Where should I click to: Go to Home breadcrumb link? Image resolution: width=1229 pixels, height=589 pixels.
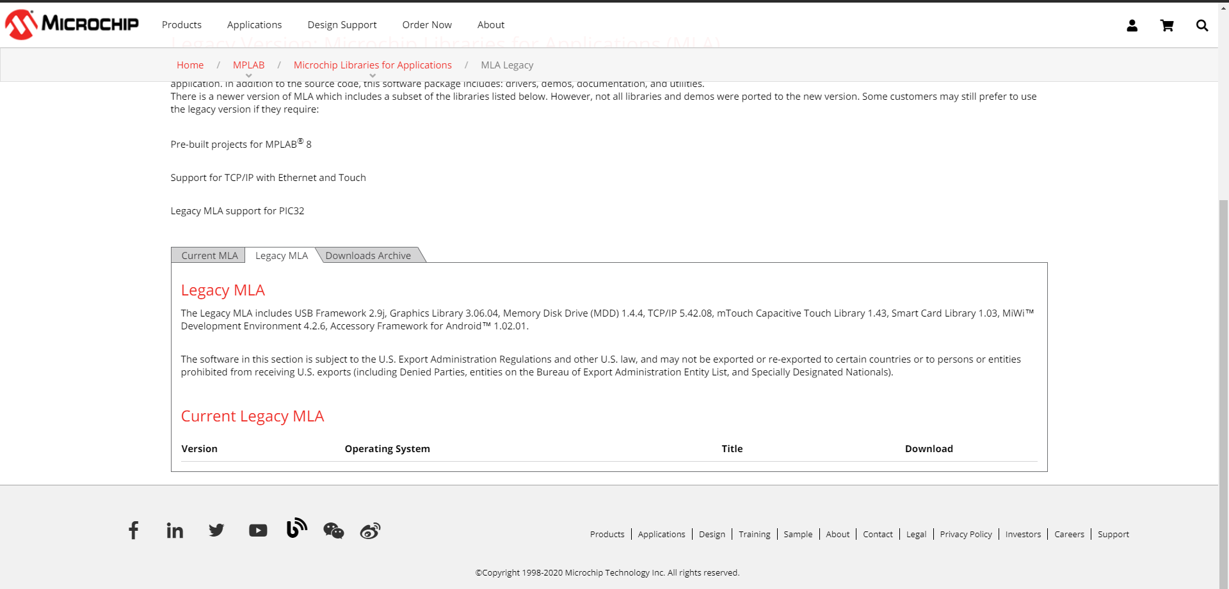coord(190,65)
